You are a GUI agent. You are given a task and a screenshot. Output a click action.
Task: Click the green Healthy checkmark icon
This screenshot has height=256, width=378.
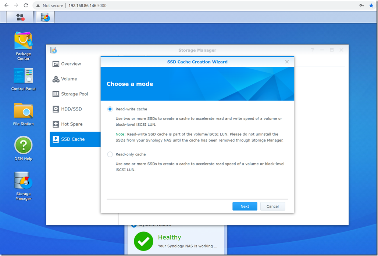(x=143, y=241)
